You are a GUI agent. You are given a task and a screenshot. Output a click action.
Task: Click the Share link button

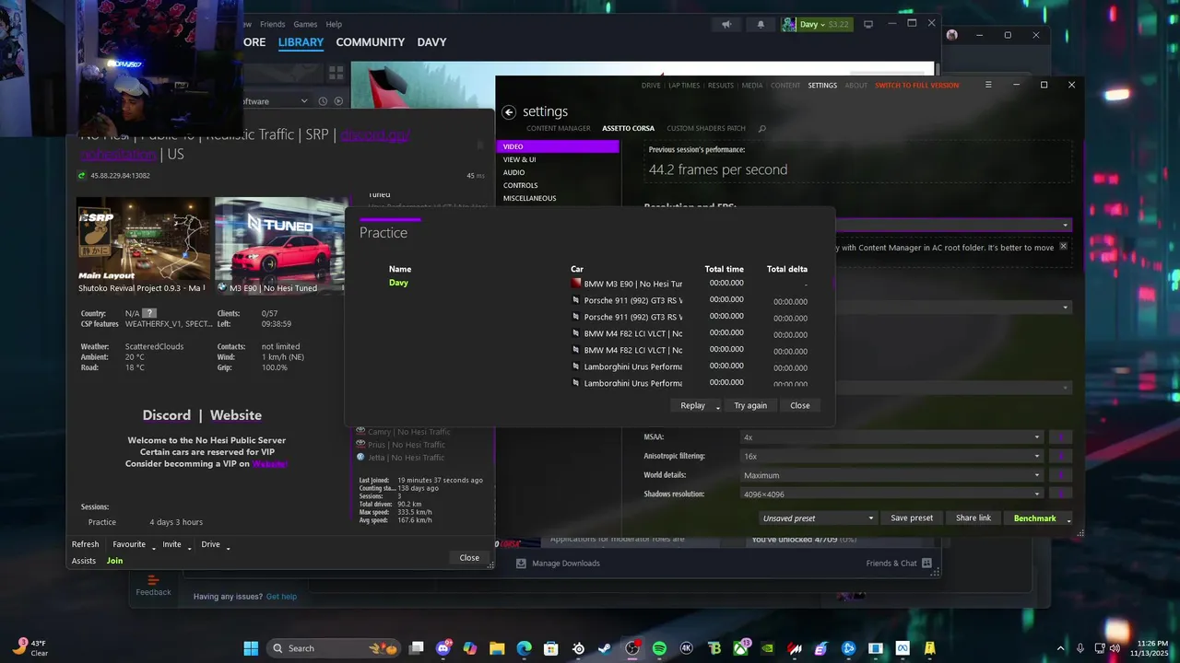click(x=973, y=518)
